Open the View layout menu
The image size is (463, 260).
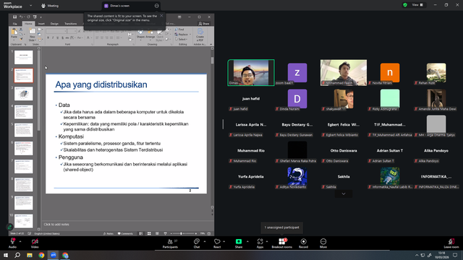tap(418, 5)
